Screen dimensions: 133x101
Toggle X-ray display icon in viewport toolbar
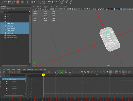point(99,9)
